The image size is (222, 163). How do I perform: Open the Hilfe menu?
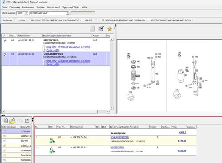(84, 7)
